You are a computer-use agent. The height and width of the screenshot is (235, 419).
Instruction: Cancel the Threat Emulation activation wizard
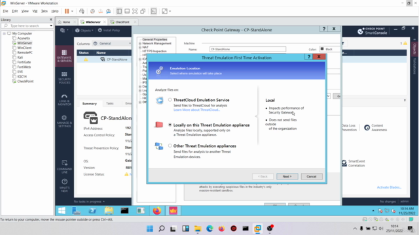[312, 176]
